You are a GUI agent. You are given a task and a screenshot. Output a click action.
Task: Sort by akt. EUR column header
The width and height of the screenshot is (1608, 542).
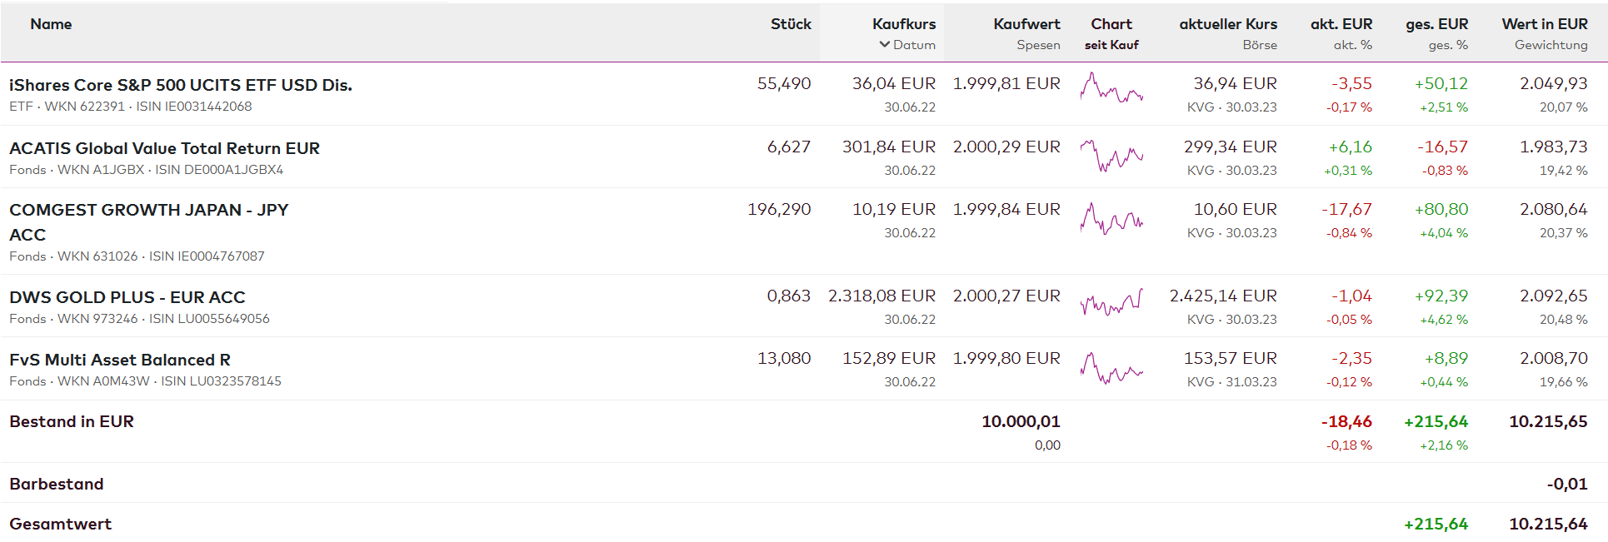pos(1341,24)
